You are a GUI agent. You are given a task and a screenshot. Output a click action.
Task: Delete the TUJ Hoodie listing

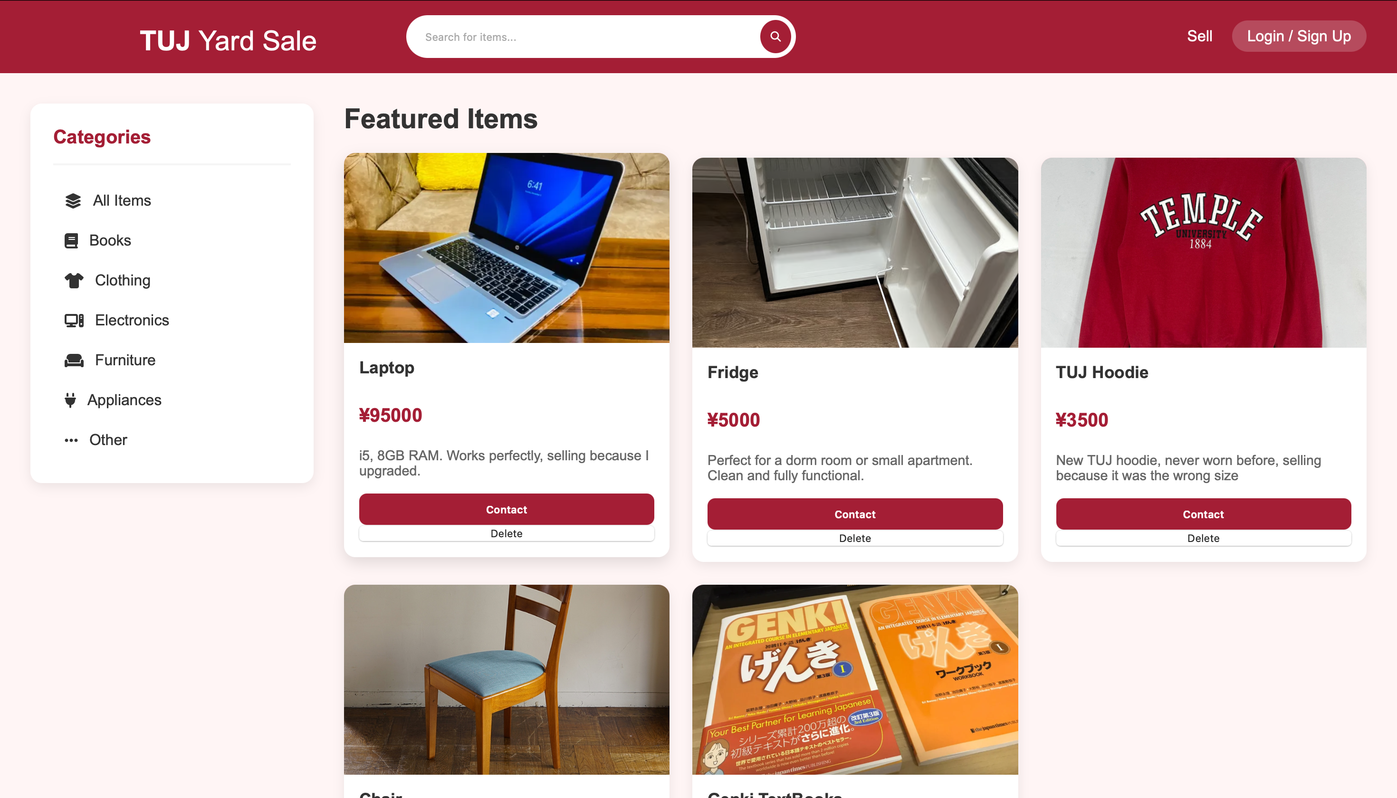click(1203, 538)
